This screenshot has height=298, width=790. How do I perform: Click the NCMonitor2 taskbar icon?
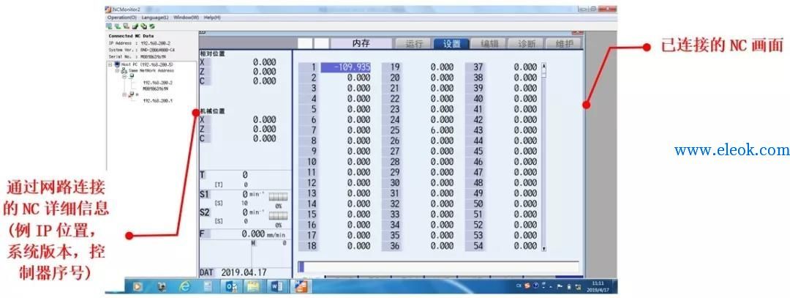pos(301,286)
